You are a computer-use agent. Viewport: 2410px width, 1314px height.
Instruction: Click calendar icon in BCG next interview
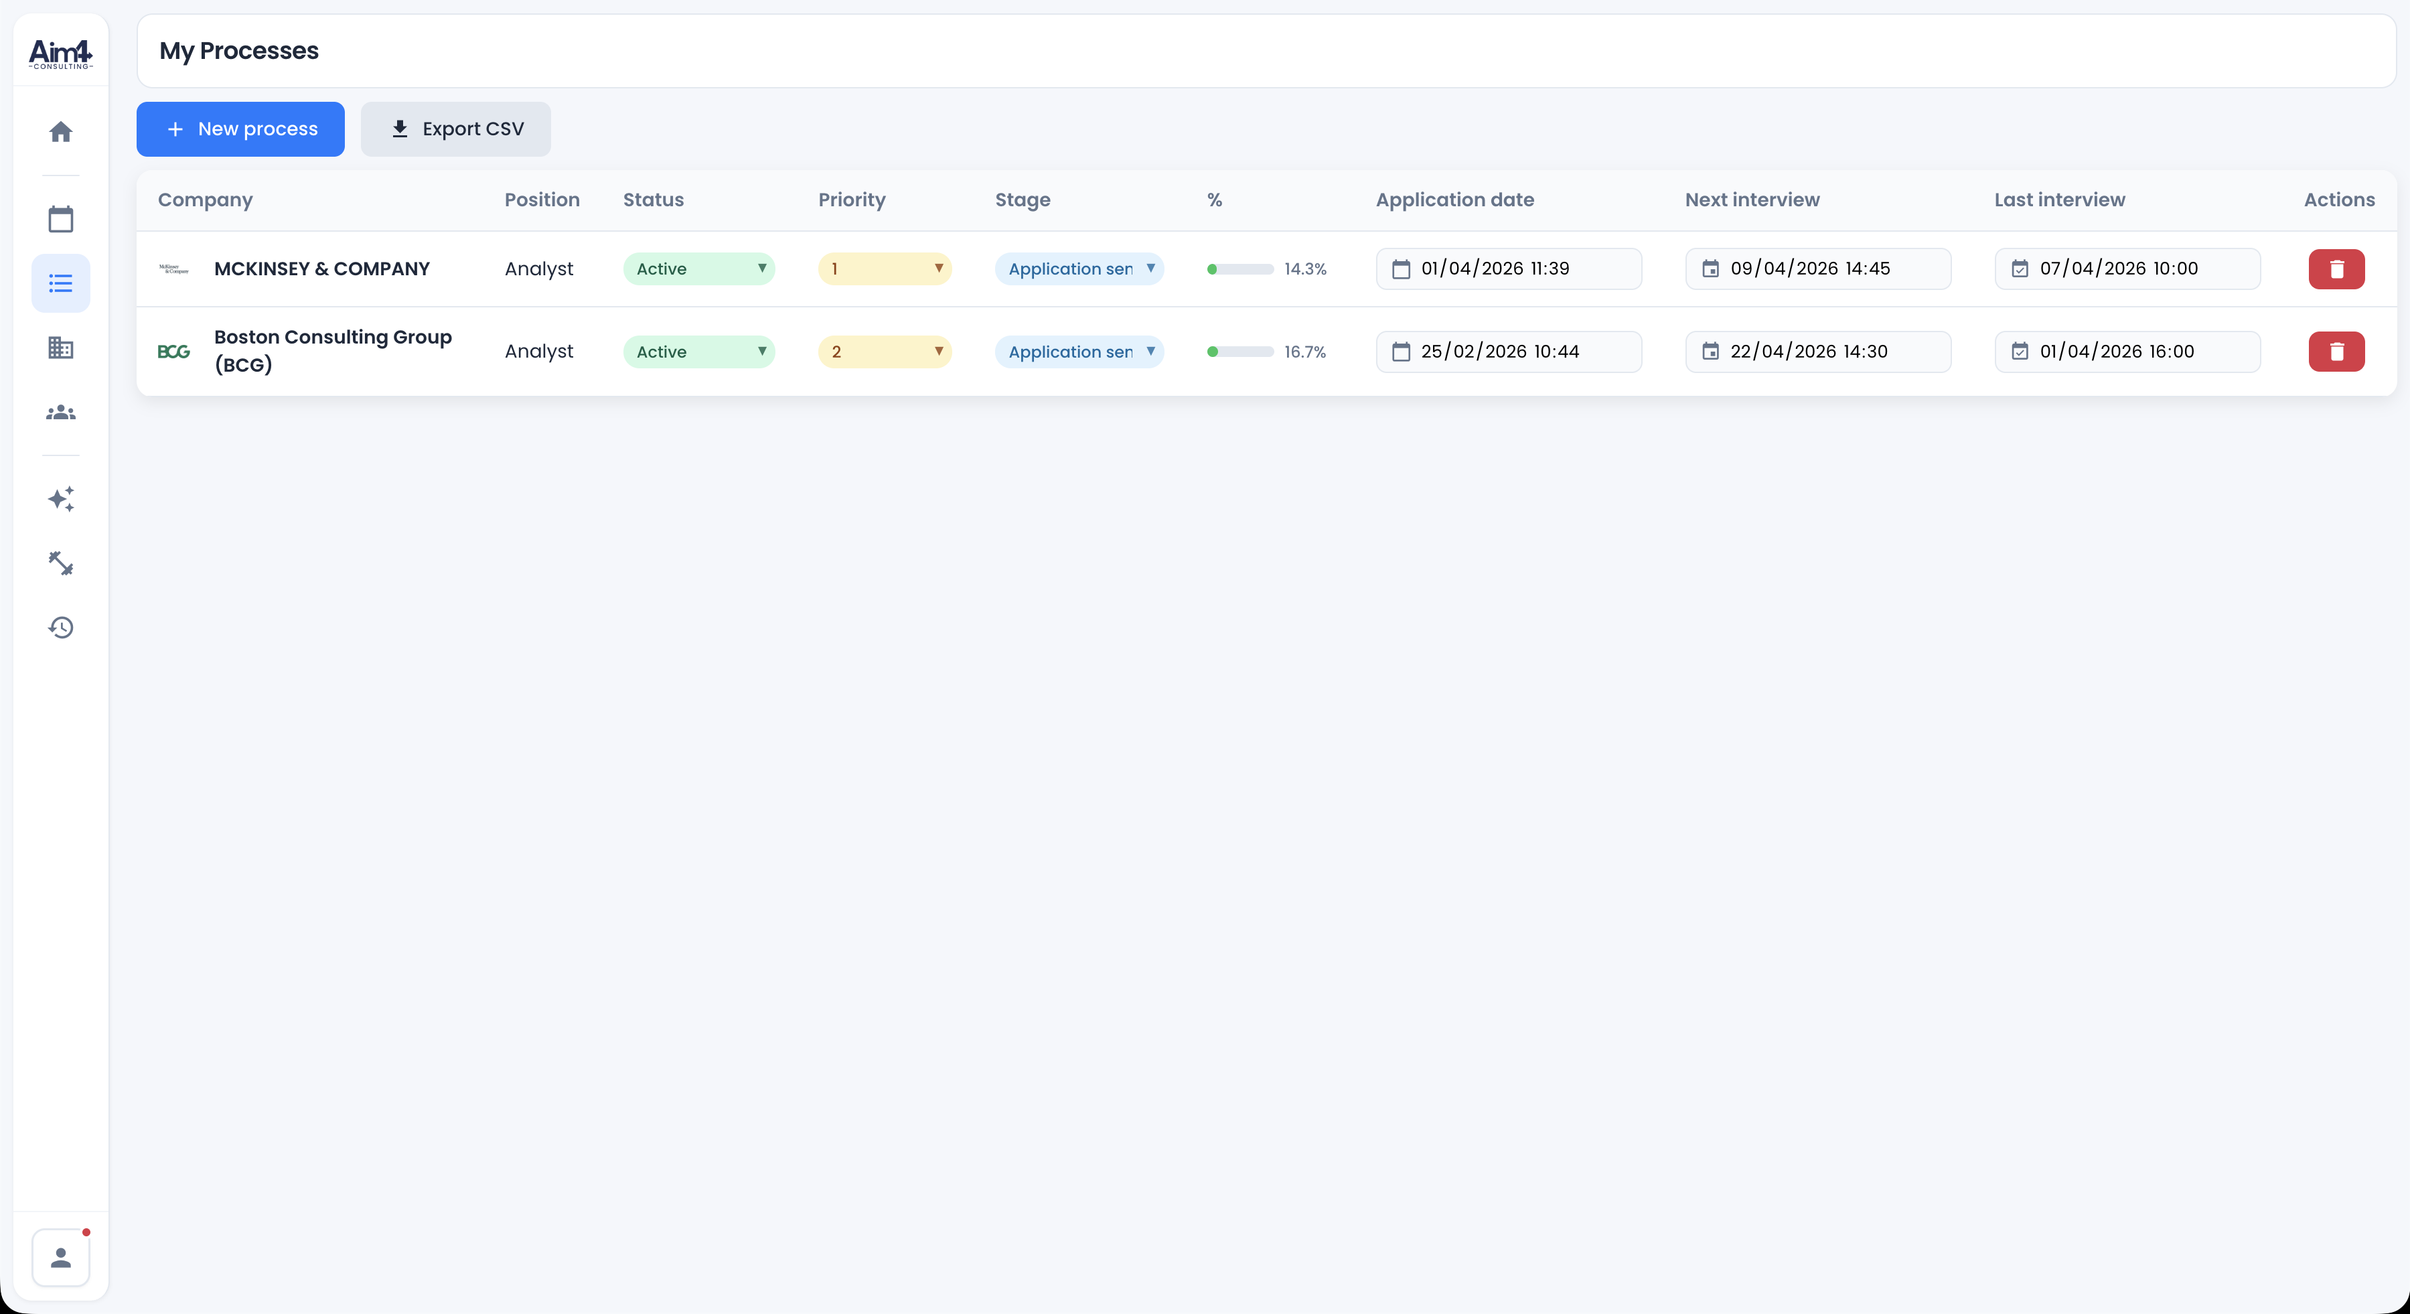1710,352
